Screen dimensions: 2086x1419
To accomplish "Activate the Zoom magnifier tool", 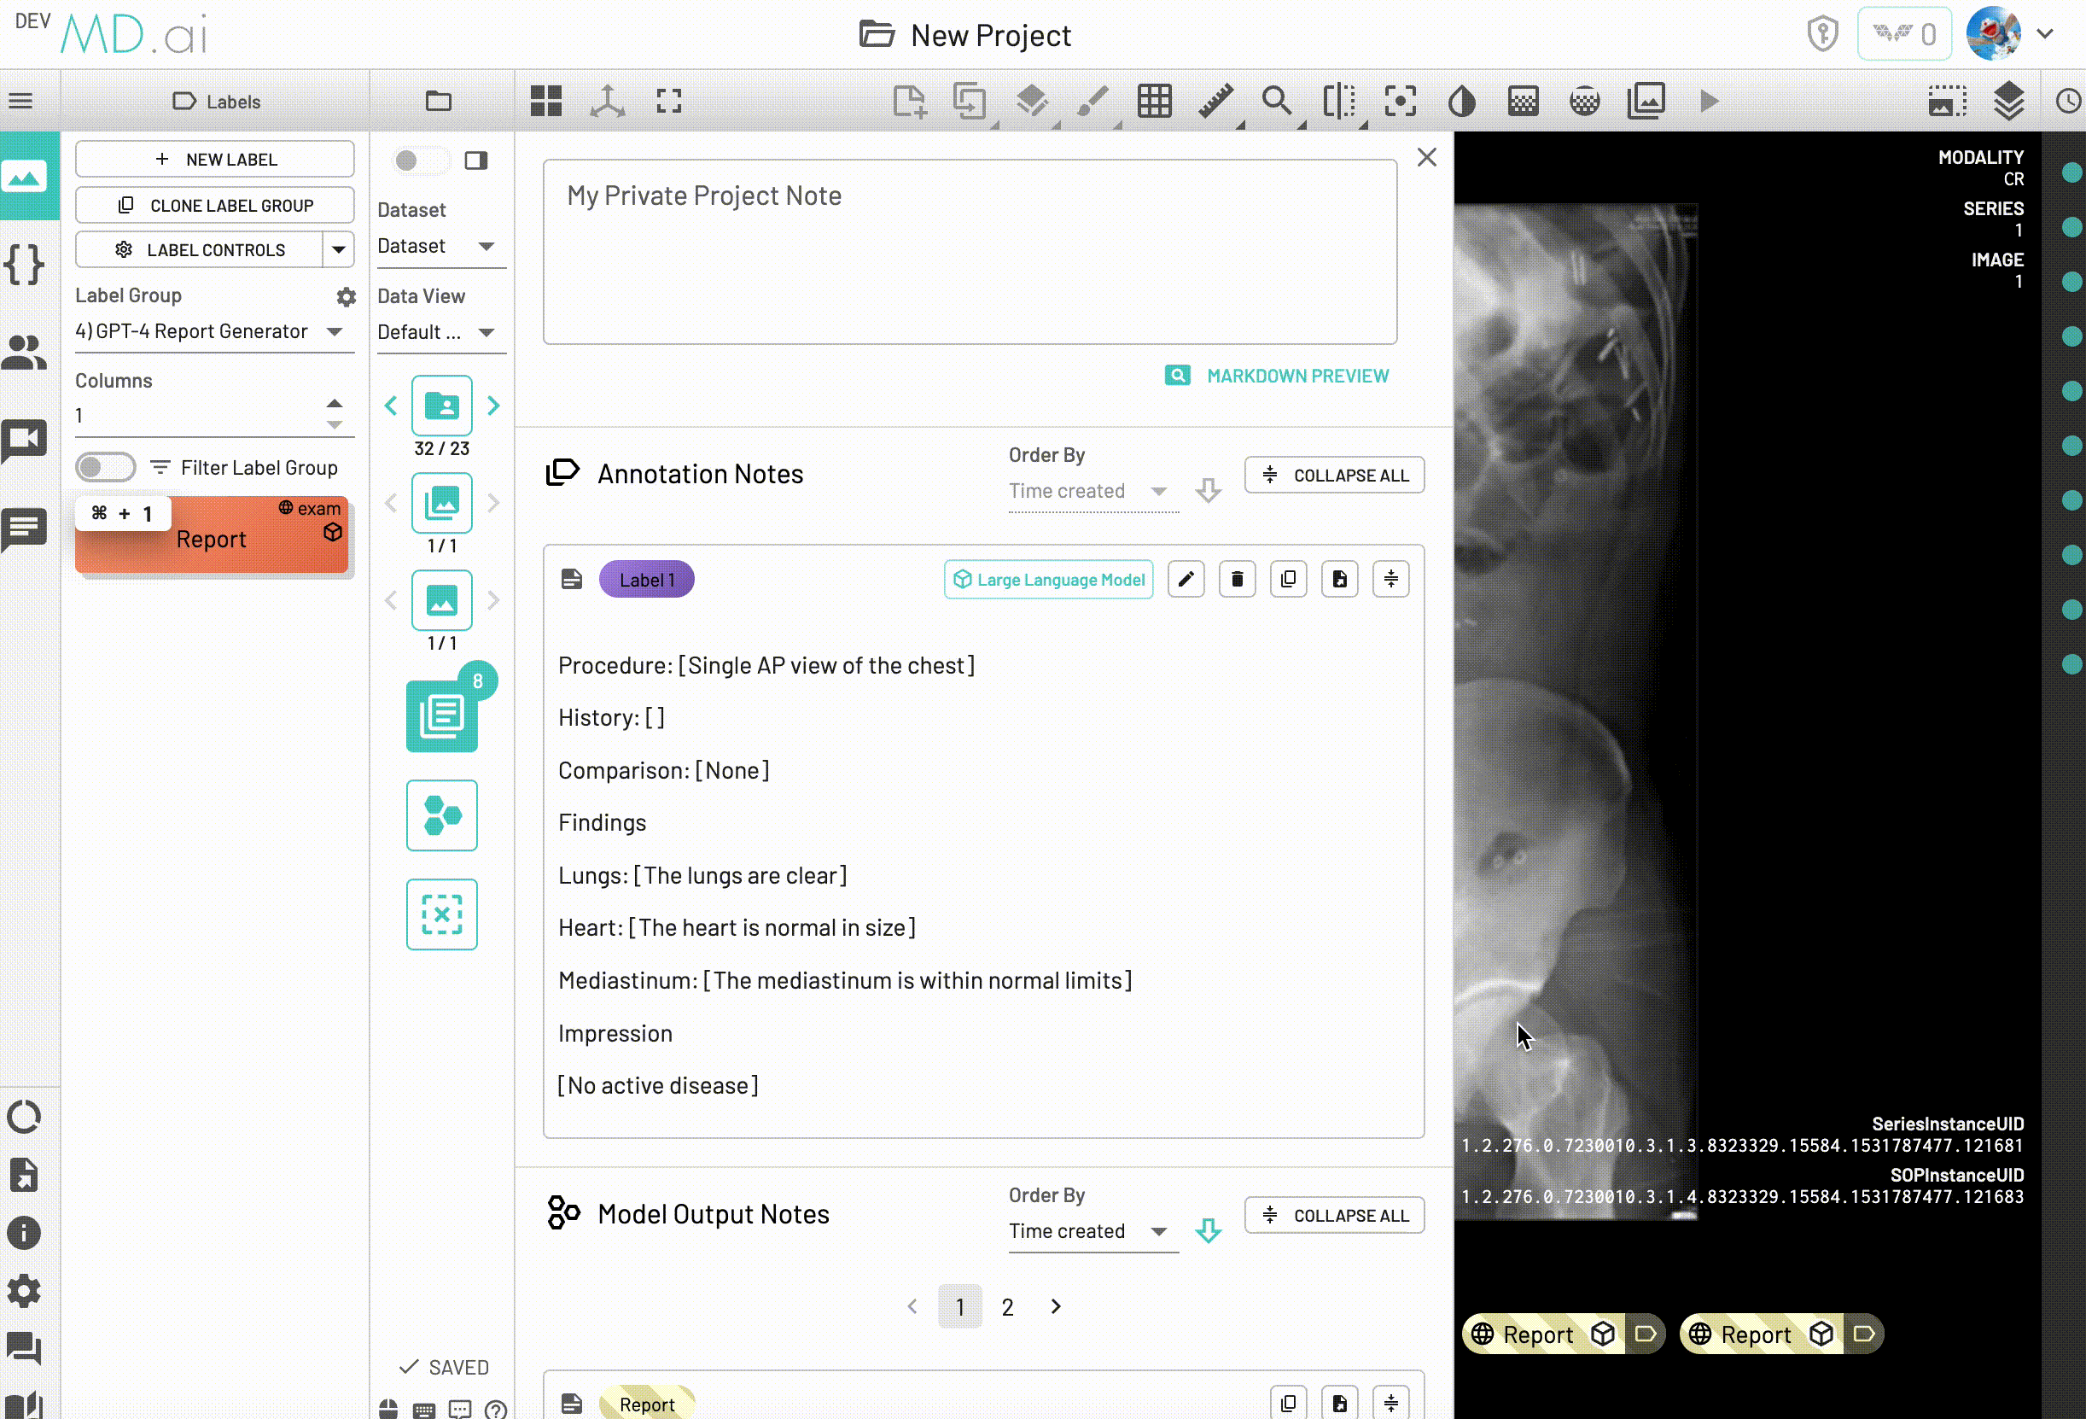I will point(1276,102).
